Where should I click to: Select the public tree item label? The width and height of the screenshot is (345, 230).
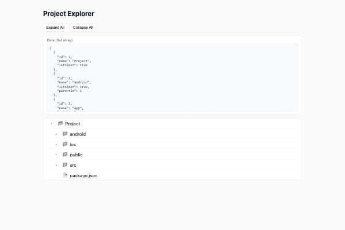pyautogui.click(x=76, y=155)
